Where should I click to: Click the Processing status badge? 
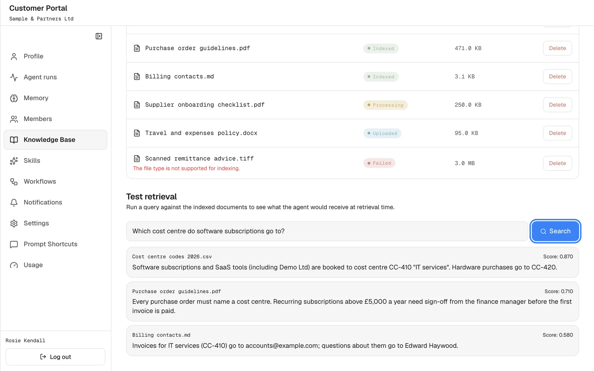point(385,105)
